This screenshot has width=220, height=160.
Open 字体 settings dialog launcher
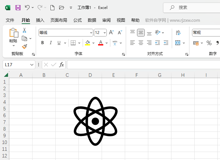pos(124,54)
